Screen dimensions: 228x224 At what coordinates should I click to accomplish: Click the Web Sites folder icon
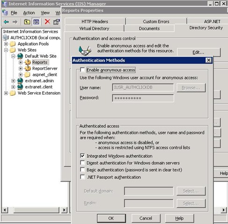click(x=13, y=50)
